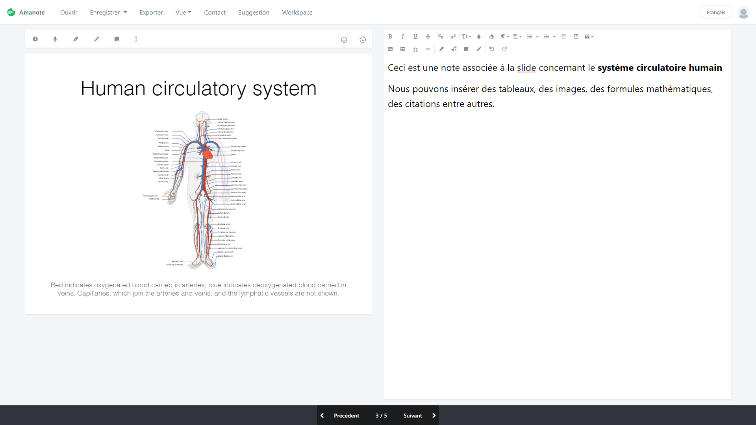Add a sticky note on slide
The image size is (756, 425).
click(117, 39)
